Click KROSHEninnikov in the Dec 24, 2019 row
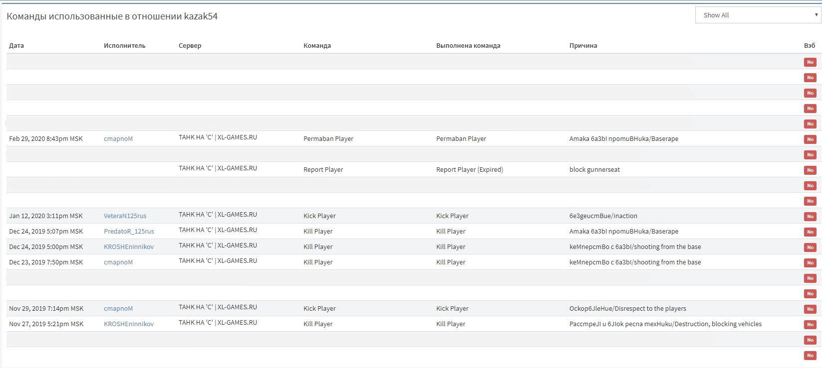 [x=129, y=247]
